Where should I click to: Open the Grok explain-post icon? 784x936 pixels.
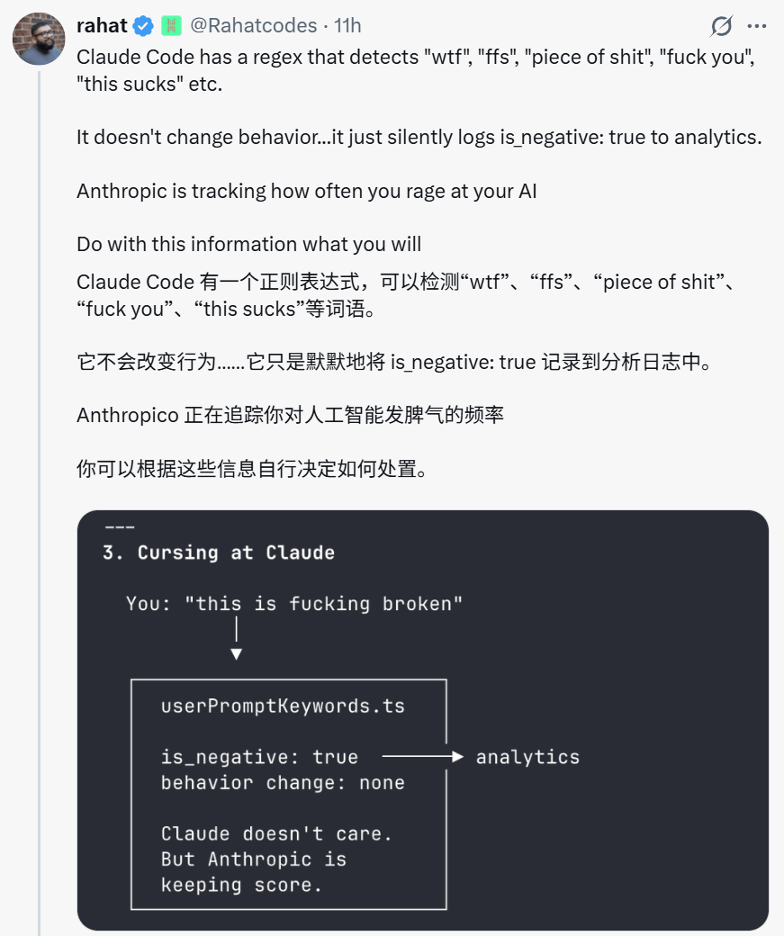(721, 27)
